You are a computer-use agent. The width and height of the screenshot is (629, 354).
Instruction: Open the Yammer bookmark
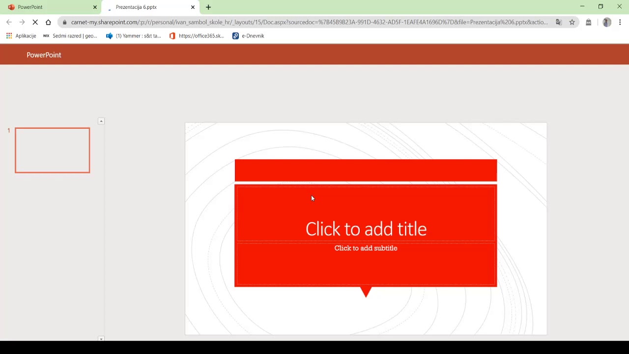pos(134,36)
